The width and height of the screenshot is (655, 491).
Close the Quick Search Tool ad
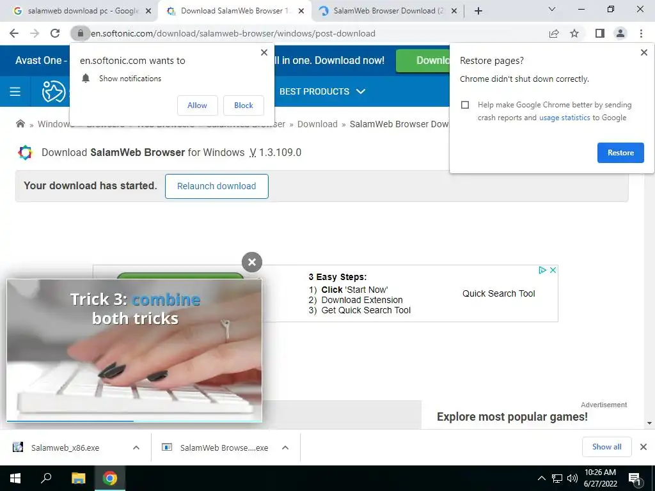click(x=553, y=270)
